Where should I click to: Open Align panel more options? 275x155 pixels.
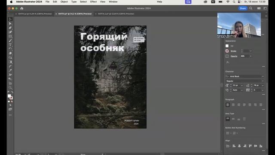click(263, 151)
